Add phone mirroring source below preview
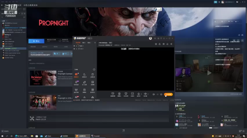This screenshot has width=247, height=138. (x=126, y=94)
